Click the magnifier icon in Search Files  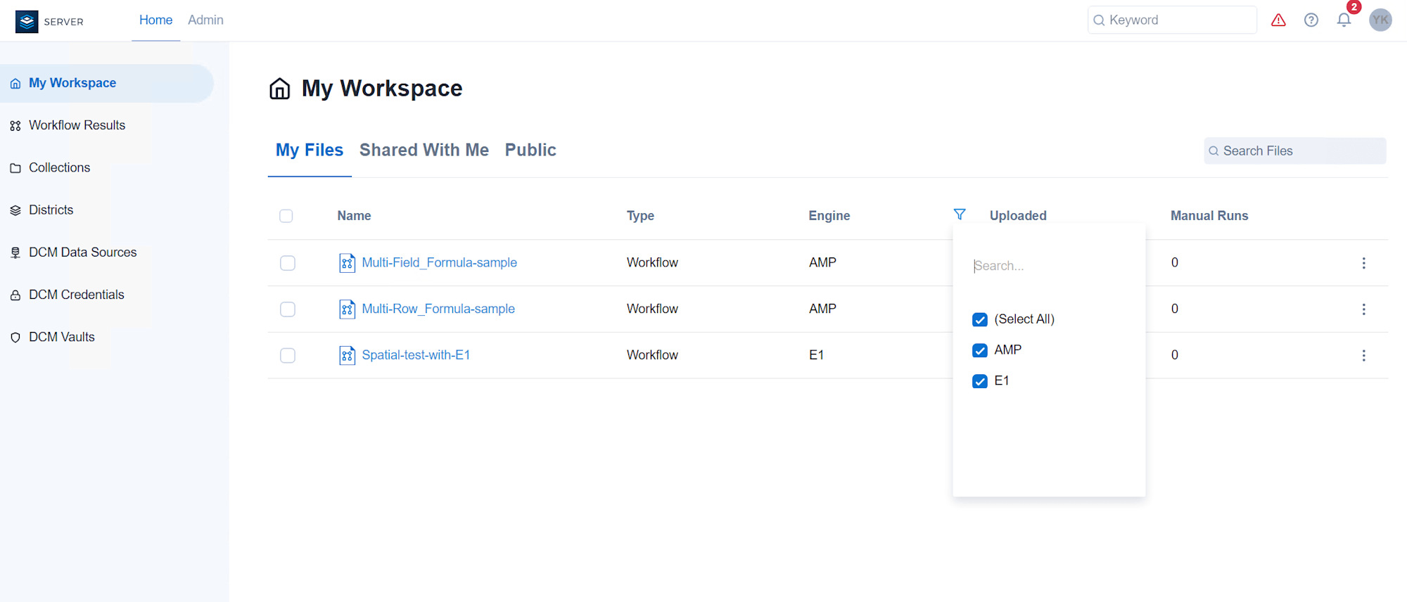click(1214, 151)
